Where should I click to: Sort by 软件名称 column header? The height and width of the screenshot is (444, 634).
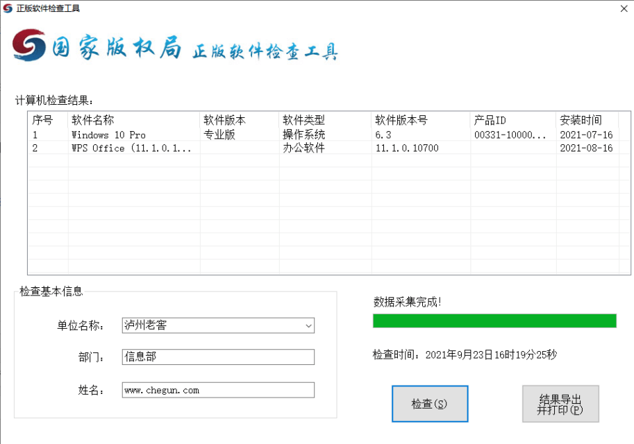coord(134,120)
